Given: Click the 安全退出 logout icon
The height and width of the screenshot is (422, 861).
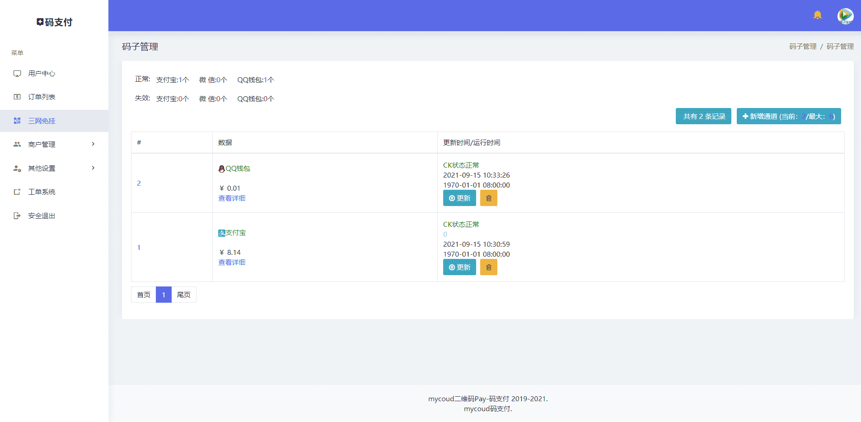Looking at the screenshot, I should [17, 216].
